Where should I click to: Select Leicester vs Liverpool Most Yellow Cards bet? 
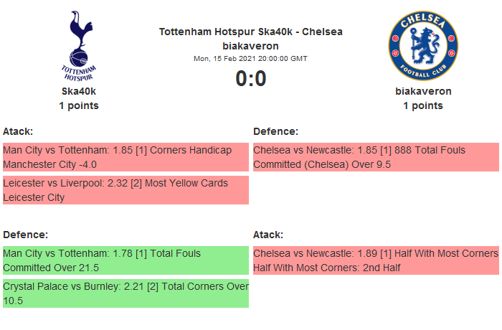[126, 190]
